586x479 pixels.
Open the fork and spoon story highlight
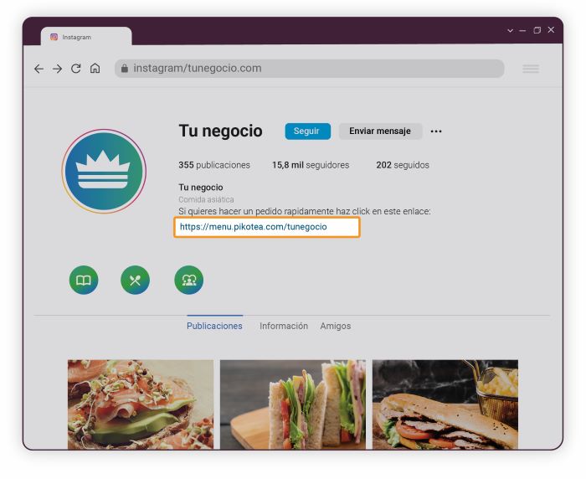point(135,280)
